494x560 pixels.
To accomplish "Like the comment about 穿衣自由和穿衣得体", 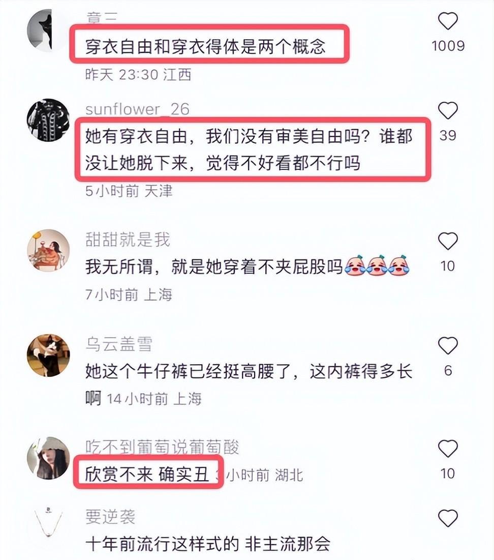I will (x=448, y=21).
